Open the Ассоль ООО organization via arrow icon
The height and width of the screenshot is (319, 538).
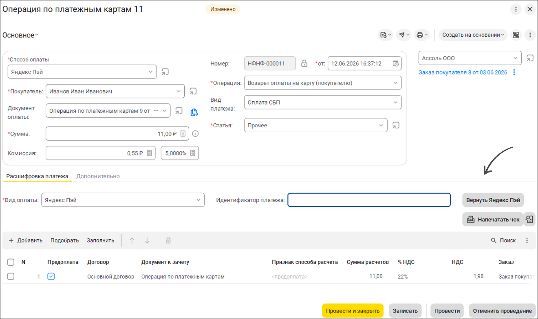coord(529,58)
